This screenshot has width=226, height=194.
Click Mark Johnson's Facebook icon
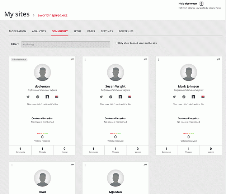tap(193, 97)
